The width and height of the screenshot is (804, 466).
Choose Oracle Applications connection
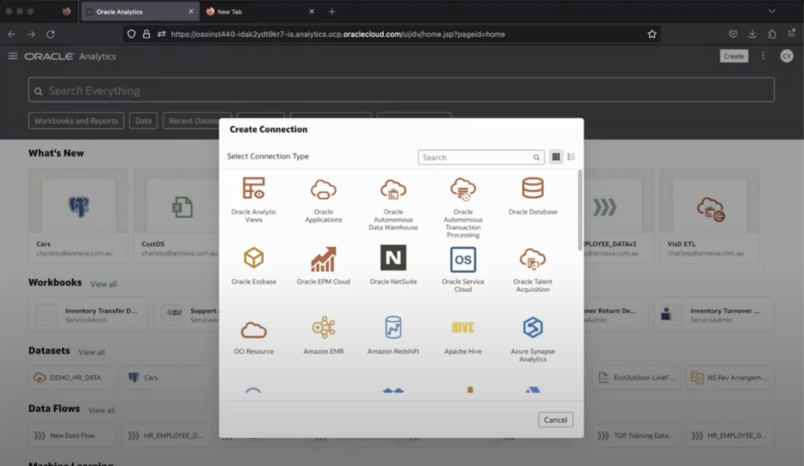[x=323, y=200]
